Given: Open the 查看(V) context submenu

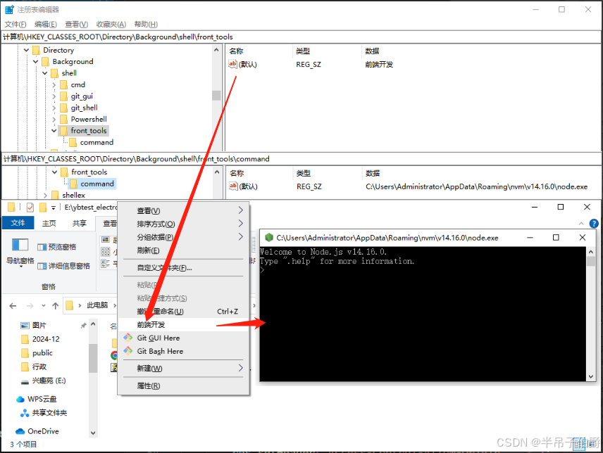Looking at the screenshot, I should tap(183, 211).
